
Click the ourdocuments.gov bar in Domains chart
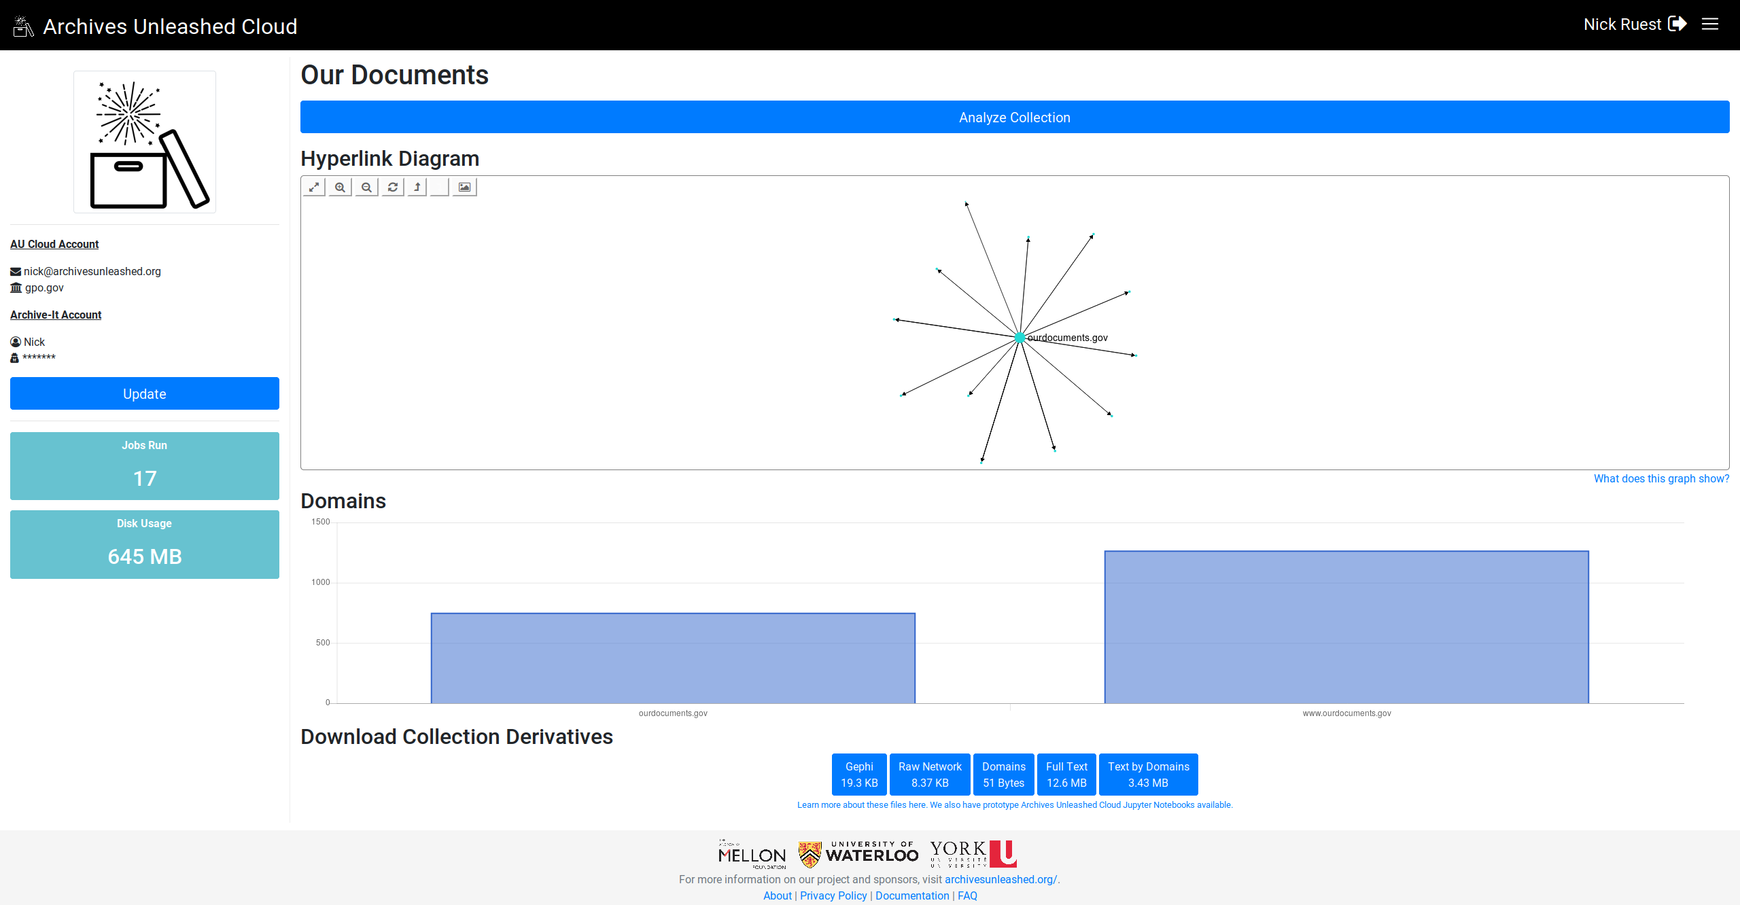[673, 658]
